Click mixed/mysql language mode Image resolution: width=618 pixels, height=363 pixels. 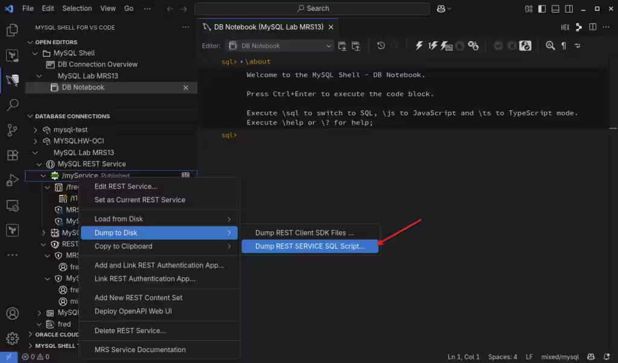tap(559, 357)
